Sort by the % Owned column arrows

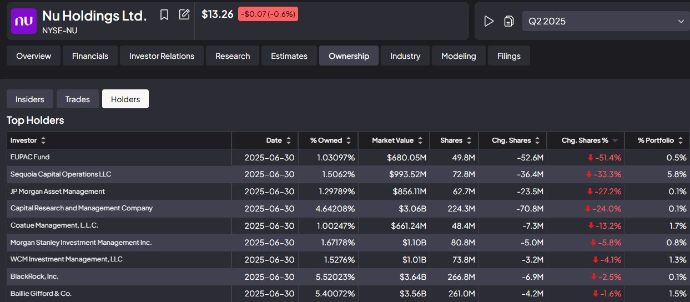348,140
